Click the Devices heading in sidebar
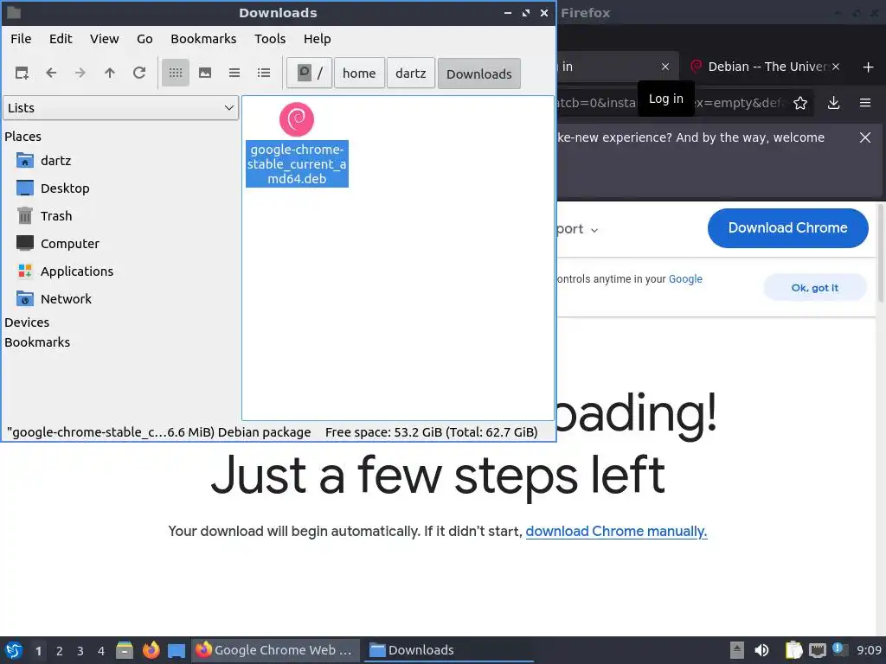 [x=27, y=322]
